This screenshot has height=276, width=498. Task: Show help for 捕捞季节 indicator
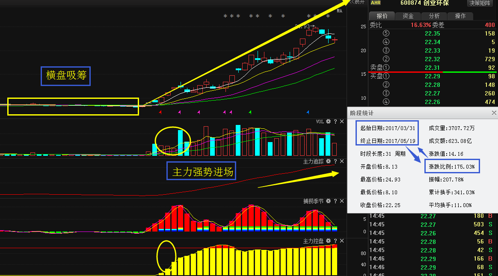pos(335,201)
